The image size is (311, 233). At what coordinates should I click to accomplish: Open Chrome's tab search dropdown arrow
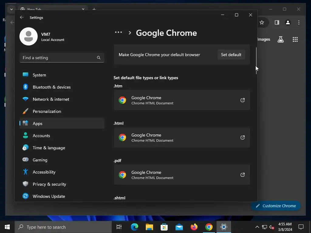pos(12,9)
